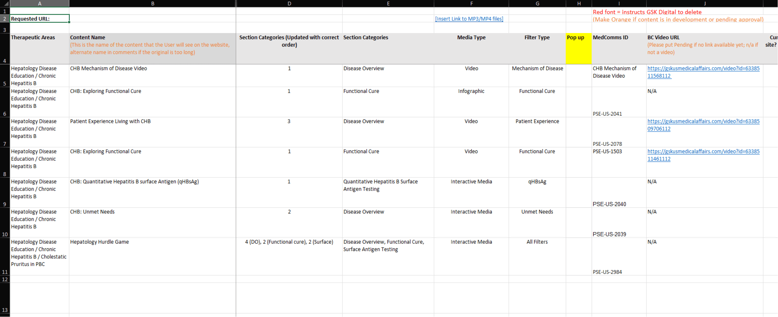778x317 pixels.
Task: Click the yellow 'Pop up' header cell
Action: [x=579, y=49]
